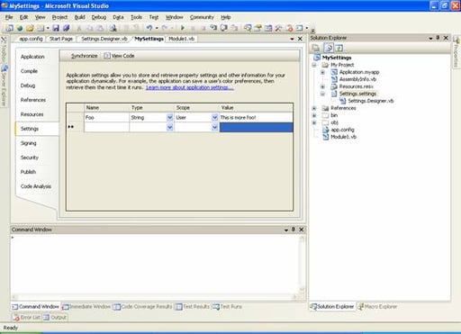Viewport: 461px width, 334px height.
Task: Switch to the Output tab
Action: click(x=55, y=318)
